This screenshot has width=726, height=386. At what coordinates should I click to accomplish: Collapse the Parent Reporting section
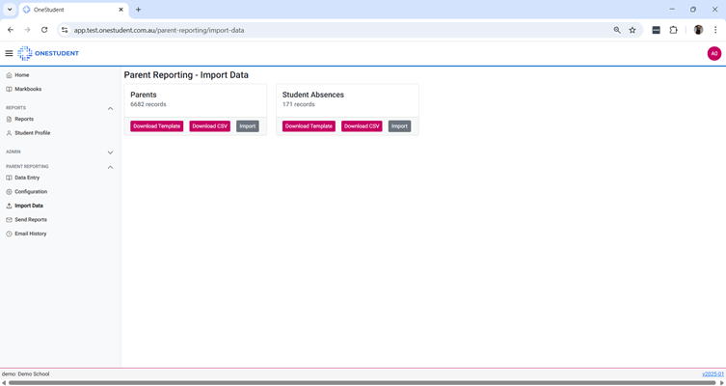coord(110,167)
